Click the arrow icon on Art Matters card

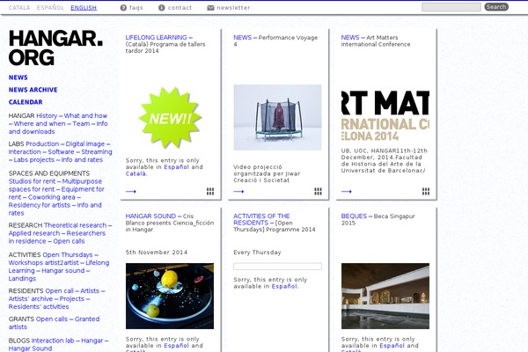(346, 191)
